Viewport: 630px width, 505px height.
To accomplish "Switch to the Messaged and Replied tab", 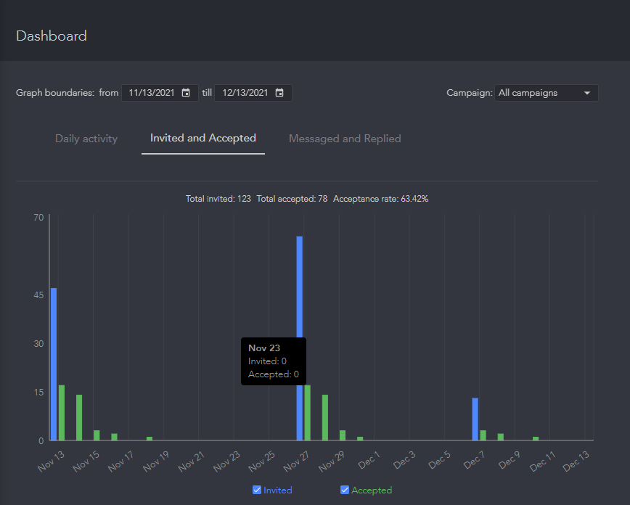I will [x=344, y=138].
